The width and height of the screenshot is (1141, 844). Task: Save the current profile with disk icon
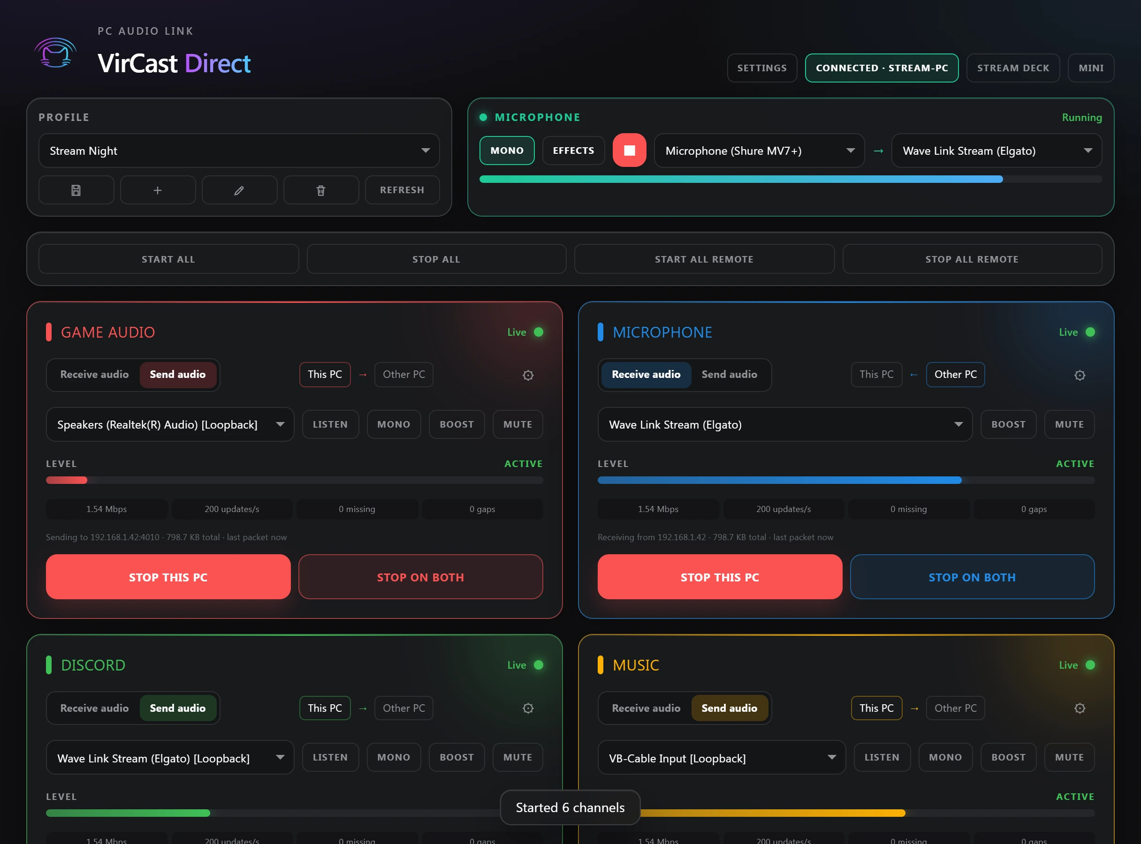pos(76,190)
